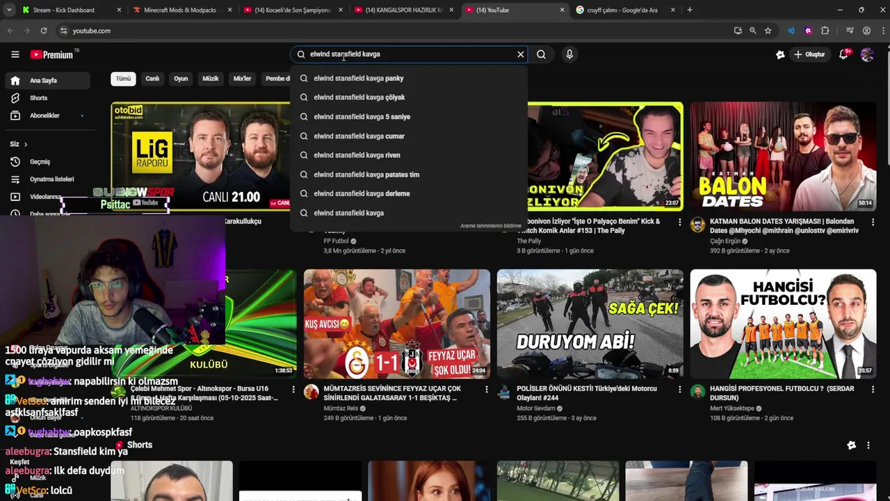This screenshot has height=501, width=890.
Task: Click the install app icon in address bar
Action: pyautogui.click(x=738, y=31)
